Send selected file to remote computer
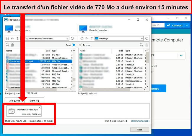This screenshot has width=192, height=136. [71, 45]
